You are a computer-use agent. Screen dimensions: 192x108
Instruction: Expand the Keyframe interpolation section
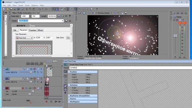(x=69, y=96)
